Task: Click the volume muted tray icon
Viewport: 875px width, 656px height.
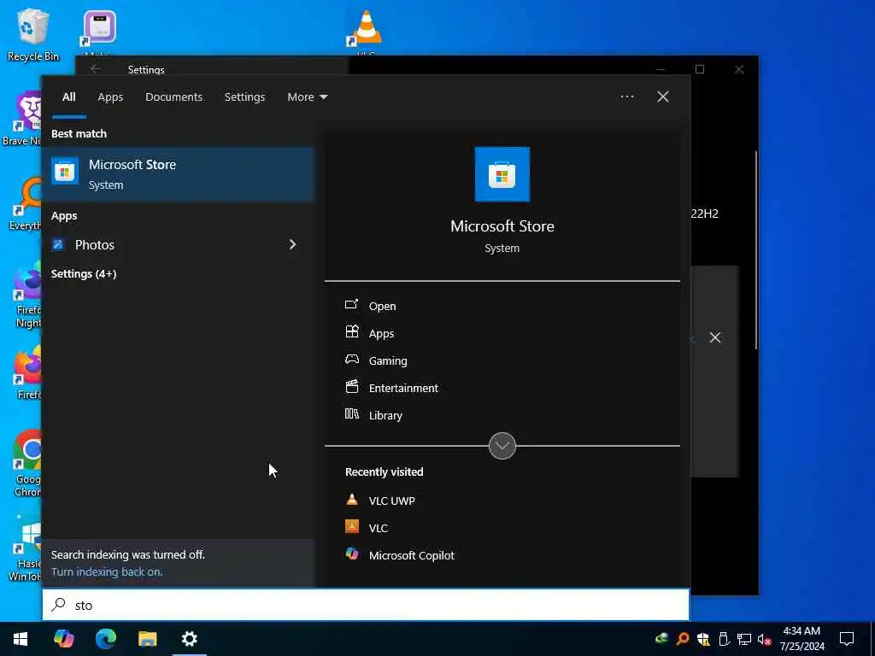Action: (765, 639)
